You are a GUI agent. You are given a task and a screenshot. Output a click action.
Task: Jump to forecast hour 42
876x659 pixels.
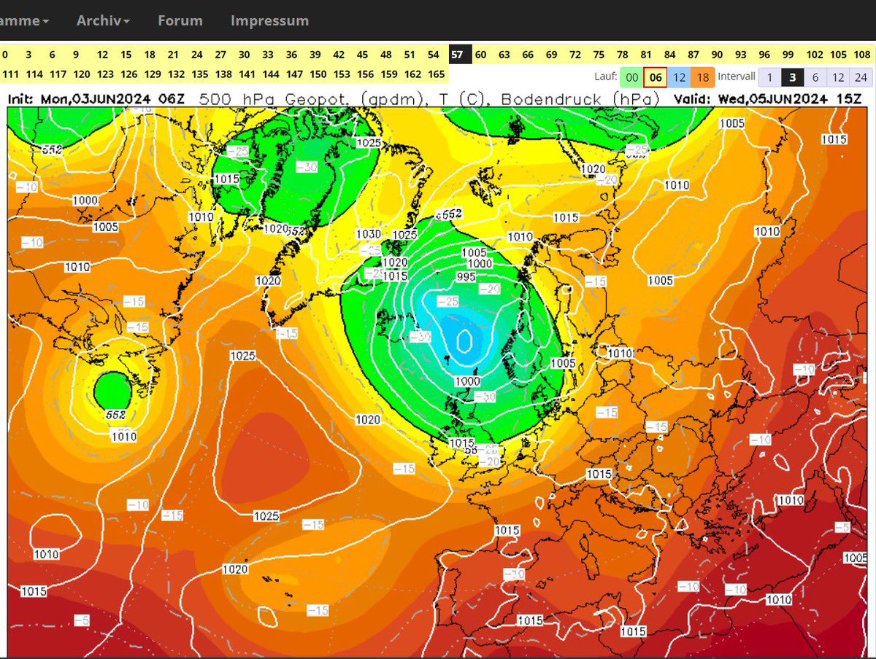(339, 55)
